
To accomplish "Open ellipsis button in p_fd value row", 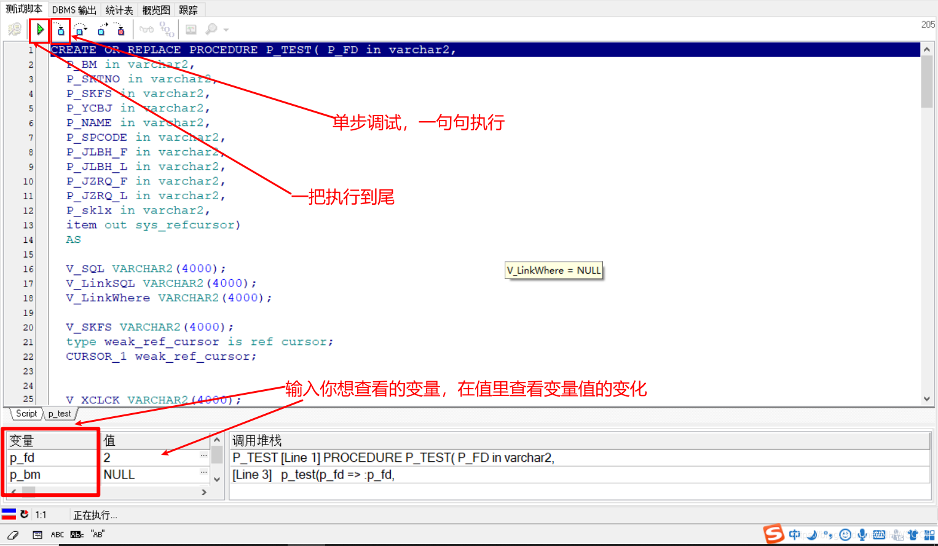I will (203, 456).
